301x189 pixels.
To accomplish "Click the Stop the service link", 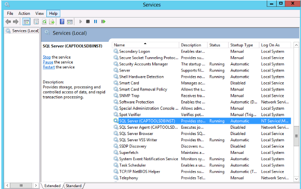I will [47, 57].
